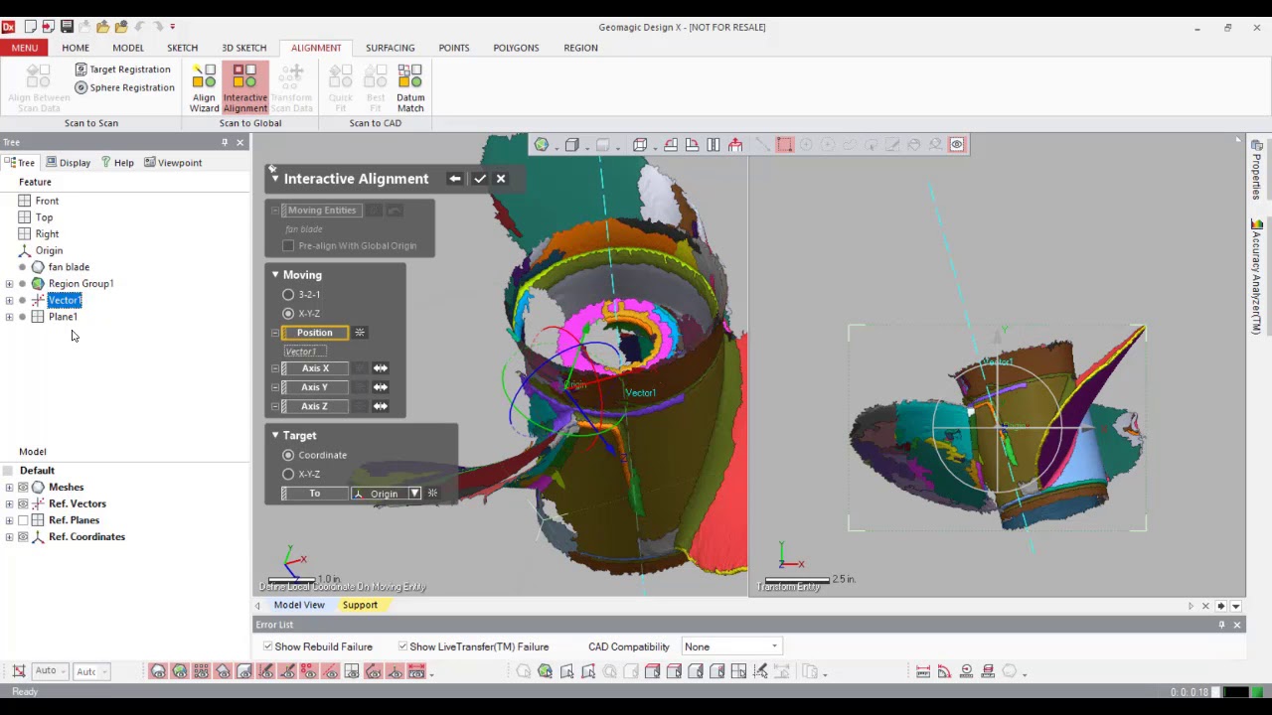Select the X-Y-Z moving method
1272x715 pixels.
click(x=288, y=314)
